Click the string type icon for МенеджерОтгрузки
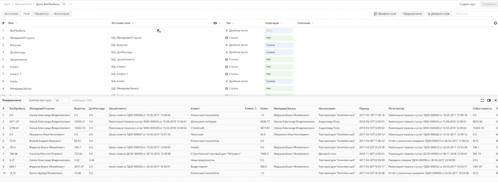 click(227, 38)
